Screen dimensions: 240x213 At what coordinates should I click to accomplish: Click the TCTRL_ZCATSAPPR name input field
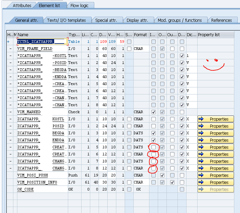tap(42, 42)
